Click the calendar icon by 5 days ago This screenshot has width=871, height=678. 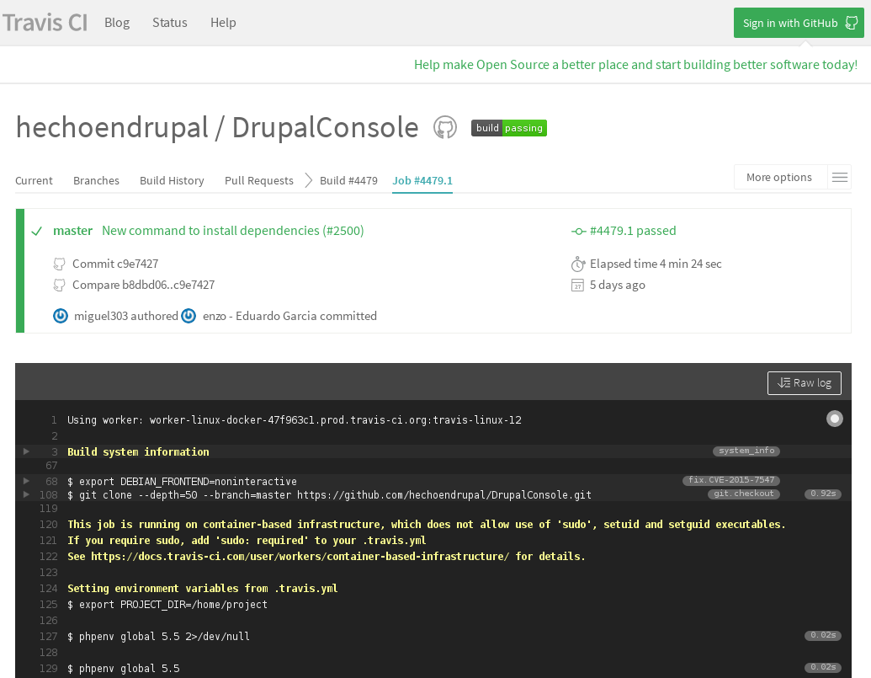(x=577, y=285)
